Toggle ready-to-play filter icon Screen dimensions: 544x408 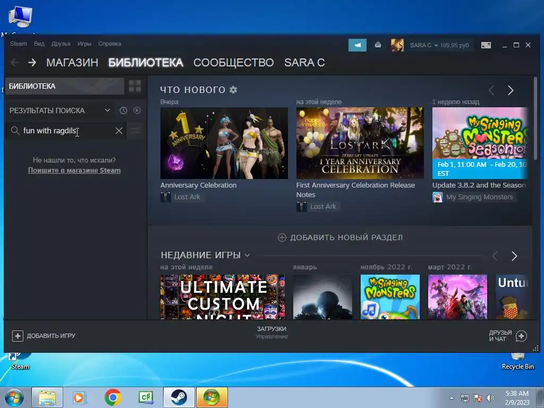(137, 110)
